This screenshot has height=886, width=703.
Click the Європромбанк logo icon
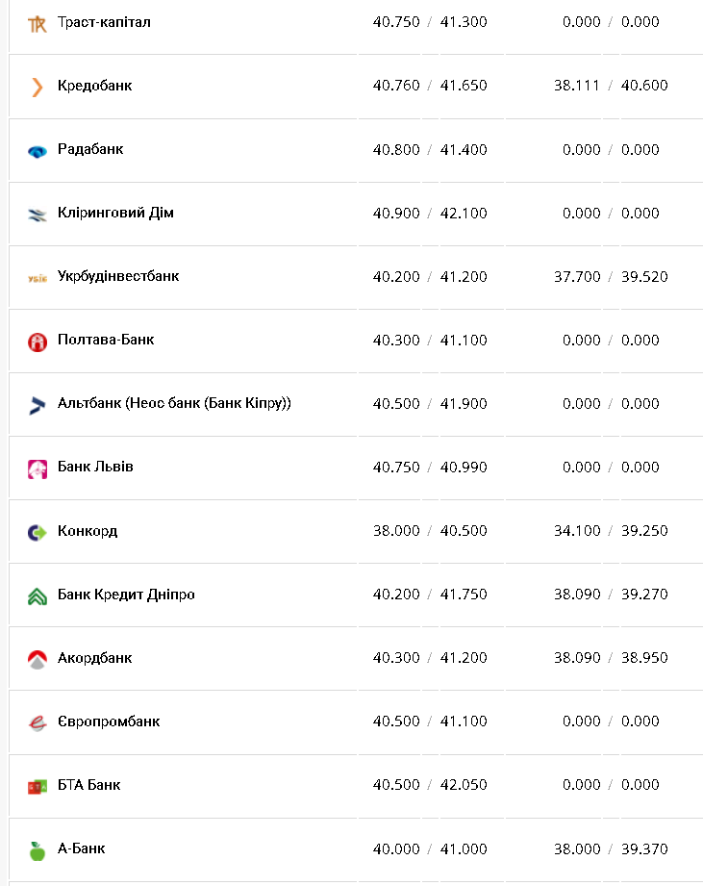38,722
